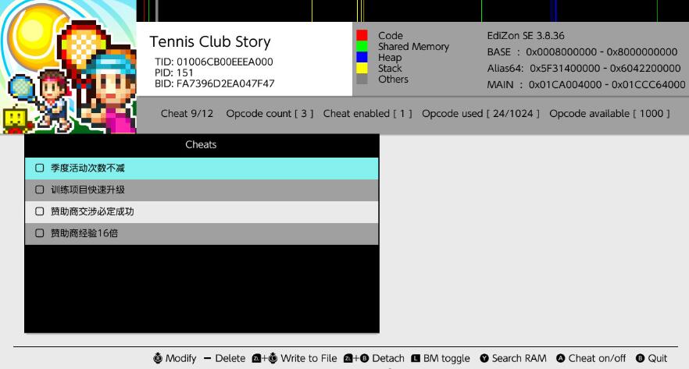Click the ZL icon before Detach
The image size is (689, 369).
coord(348,358)
